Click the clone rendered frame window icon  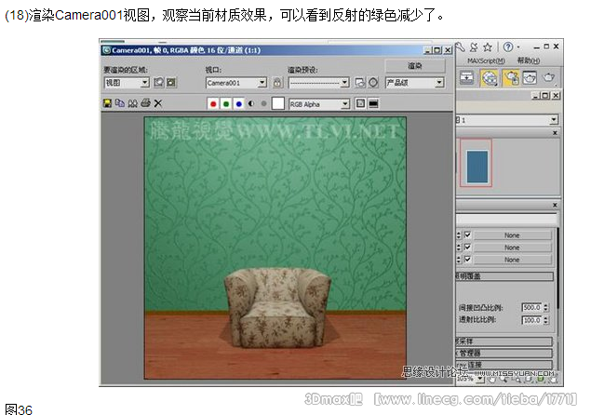pyautogui.click(x=132, y=103)
